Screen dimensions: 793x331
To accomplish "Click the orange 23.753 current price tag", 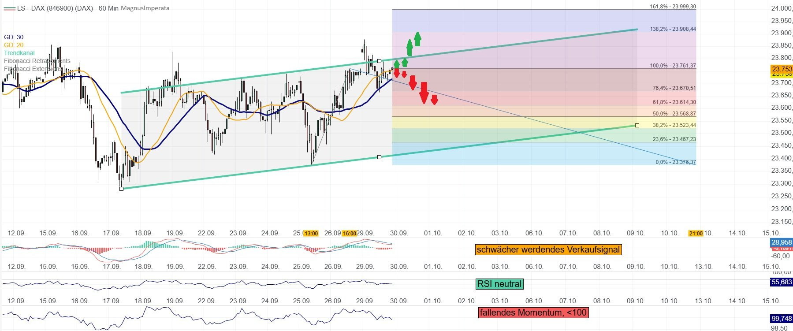I will coord(782,69).
